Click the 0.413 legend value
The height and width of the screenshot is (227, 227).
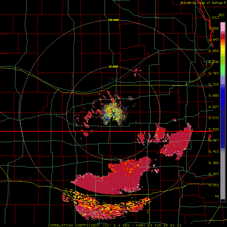(214, 152)
